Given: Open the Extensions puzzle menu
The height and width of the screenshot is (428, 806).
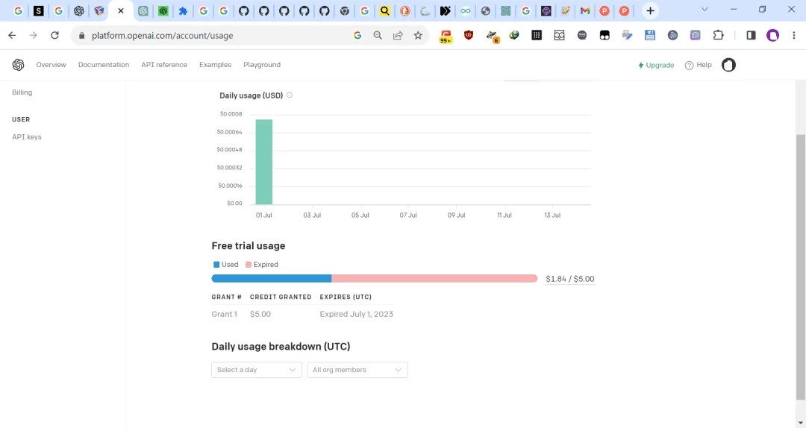Looking at the screenshot, I should click(718, 35).
